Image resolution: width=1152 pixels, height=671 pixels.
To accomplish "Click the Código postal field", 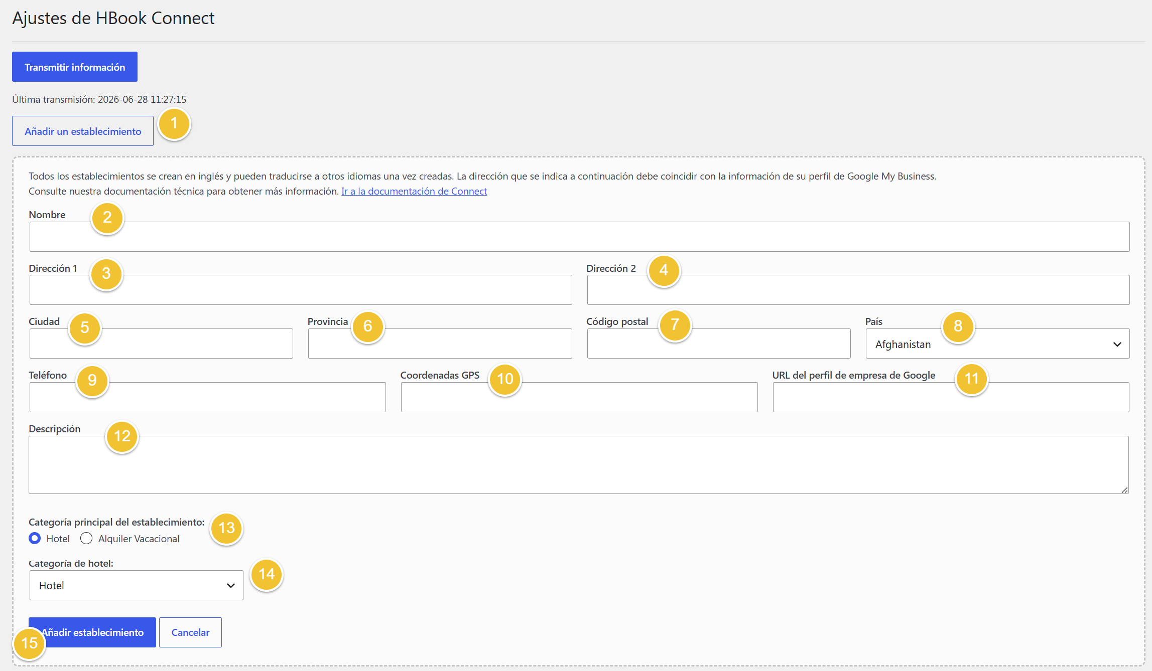I will tap(719, 344).
